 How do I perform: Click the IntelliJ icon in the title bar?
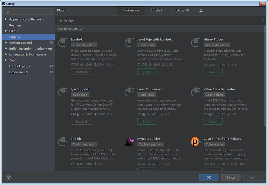[4, 4]
